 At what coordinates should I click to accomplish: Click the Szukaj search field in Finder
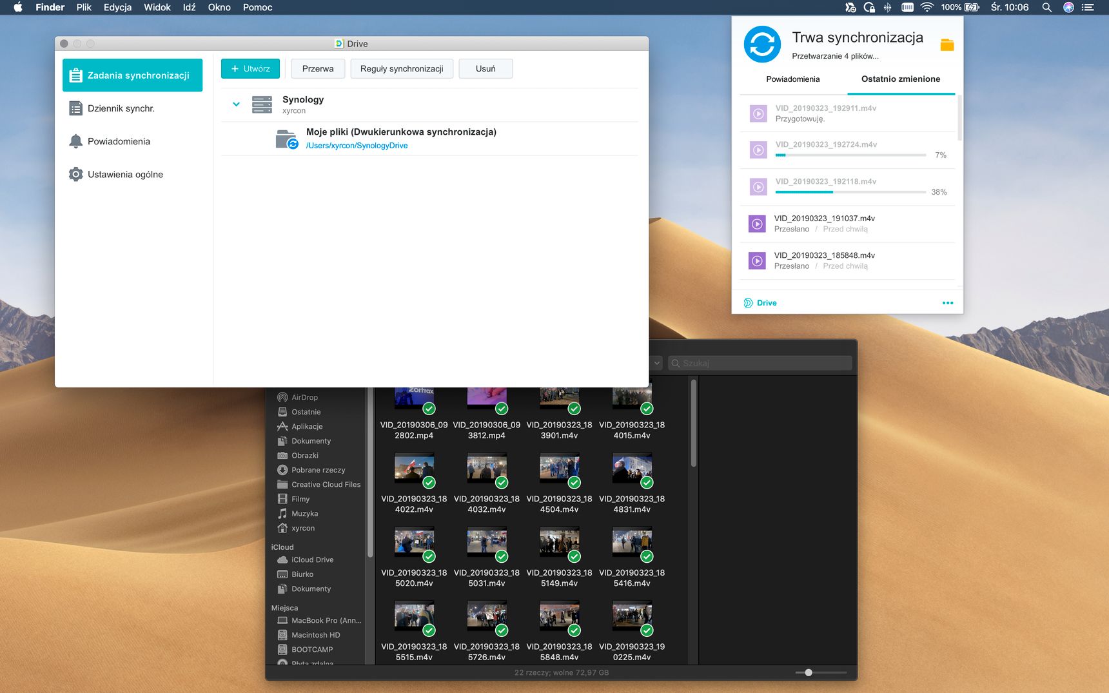[x=760, y=363]
